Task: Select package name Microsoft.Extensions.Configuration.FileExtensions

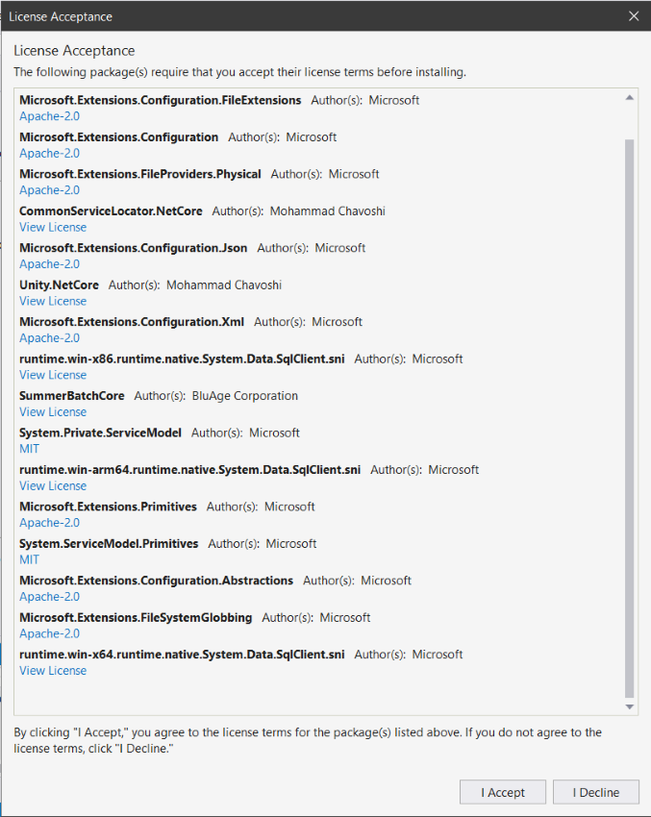Action: (160, 100)
